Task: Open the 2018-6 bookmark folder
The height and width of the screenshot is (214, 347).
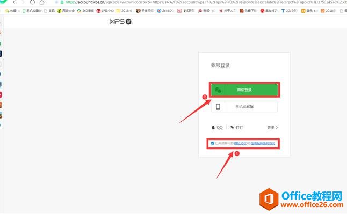Action: 125,11
